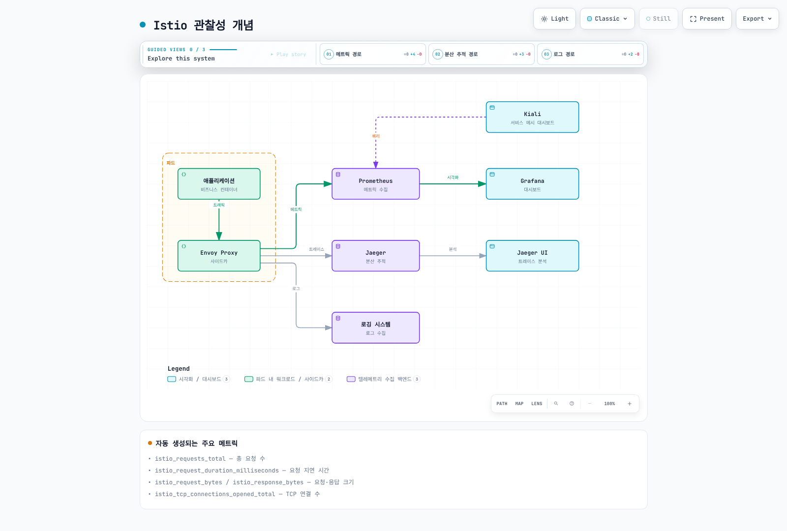787x531 pixels.
Task: Click the 분석 edge label
Action: tap(453, 249)
